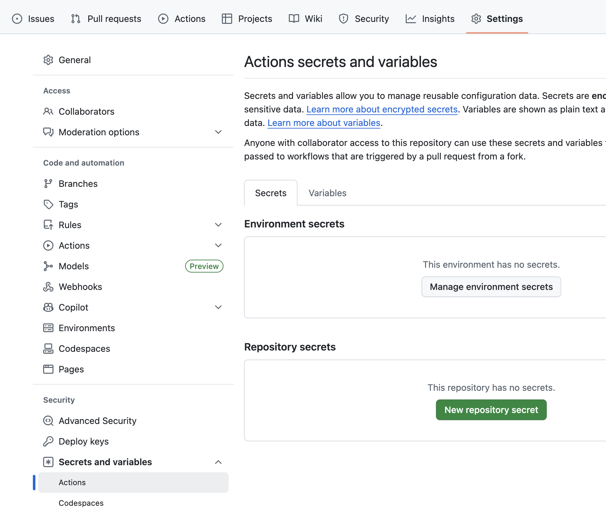Click the Collaborators people icon

(x=48, y=111)
